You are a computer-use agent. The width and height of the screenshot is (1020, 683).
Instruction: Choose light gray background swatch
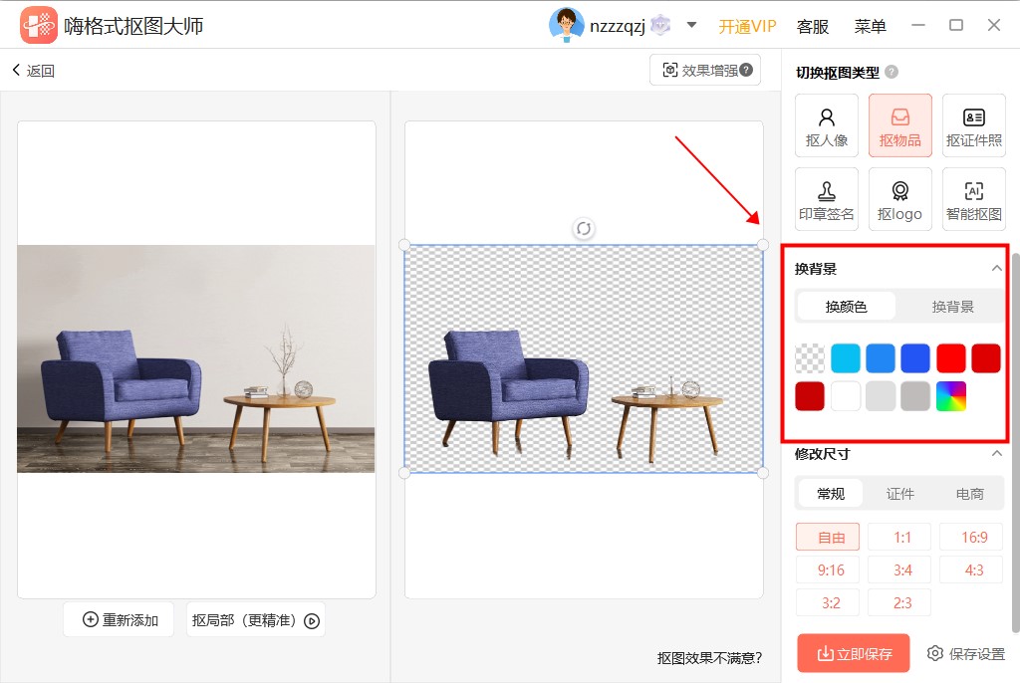(881, 396)
